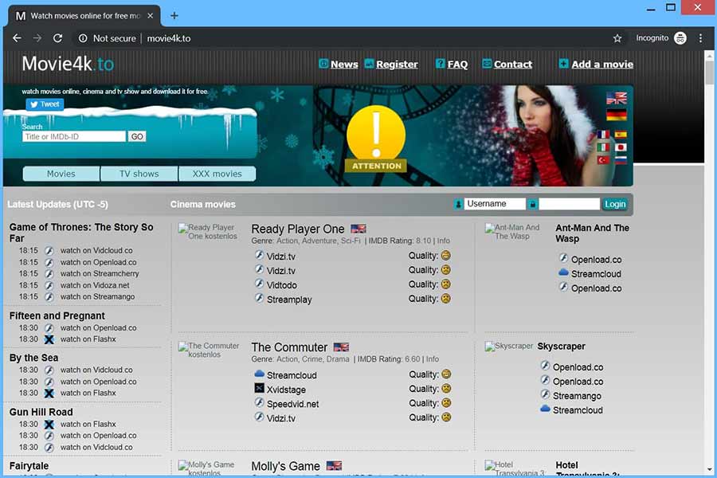Open 'Game of Thrones: The Story So Far'
717x478 pixels.
[81, 233]
